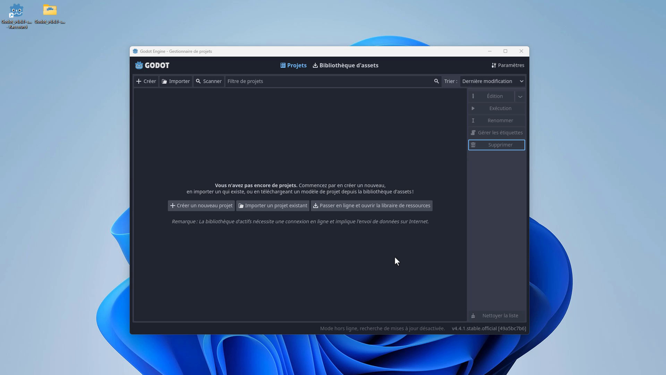Click the Remarque note about asset library
The width and height of the screenshot is (666, 375).
(300, 222)
